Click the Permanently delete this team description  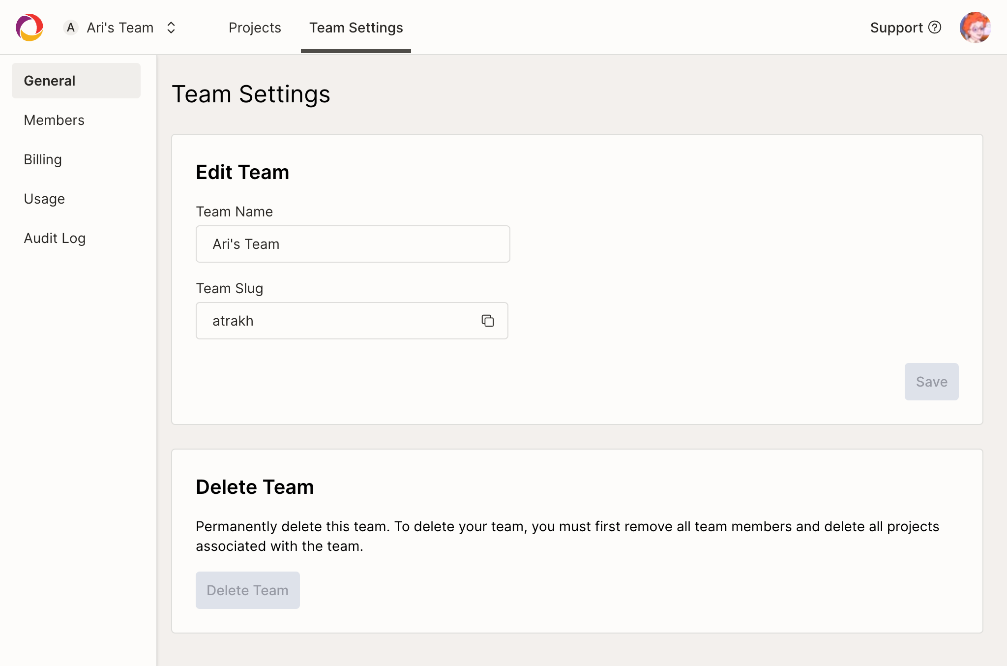[x=567, y=536]
